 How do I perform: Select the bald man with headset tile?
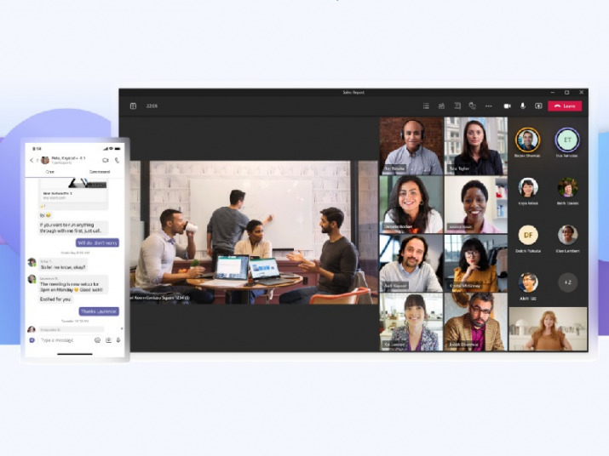(411, 146)
